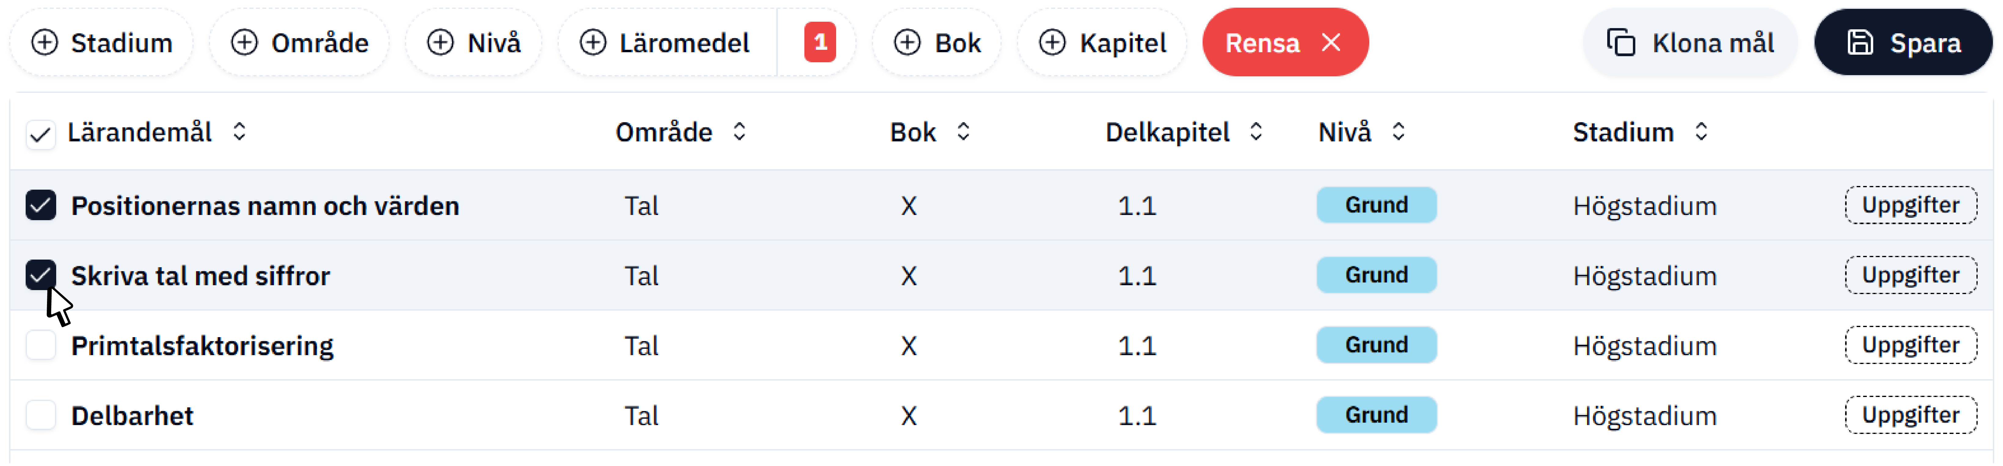Uncheck the row Skriva tal med siffror

(40, 275)
